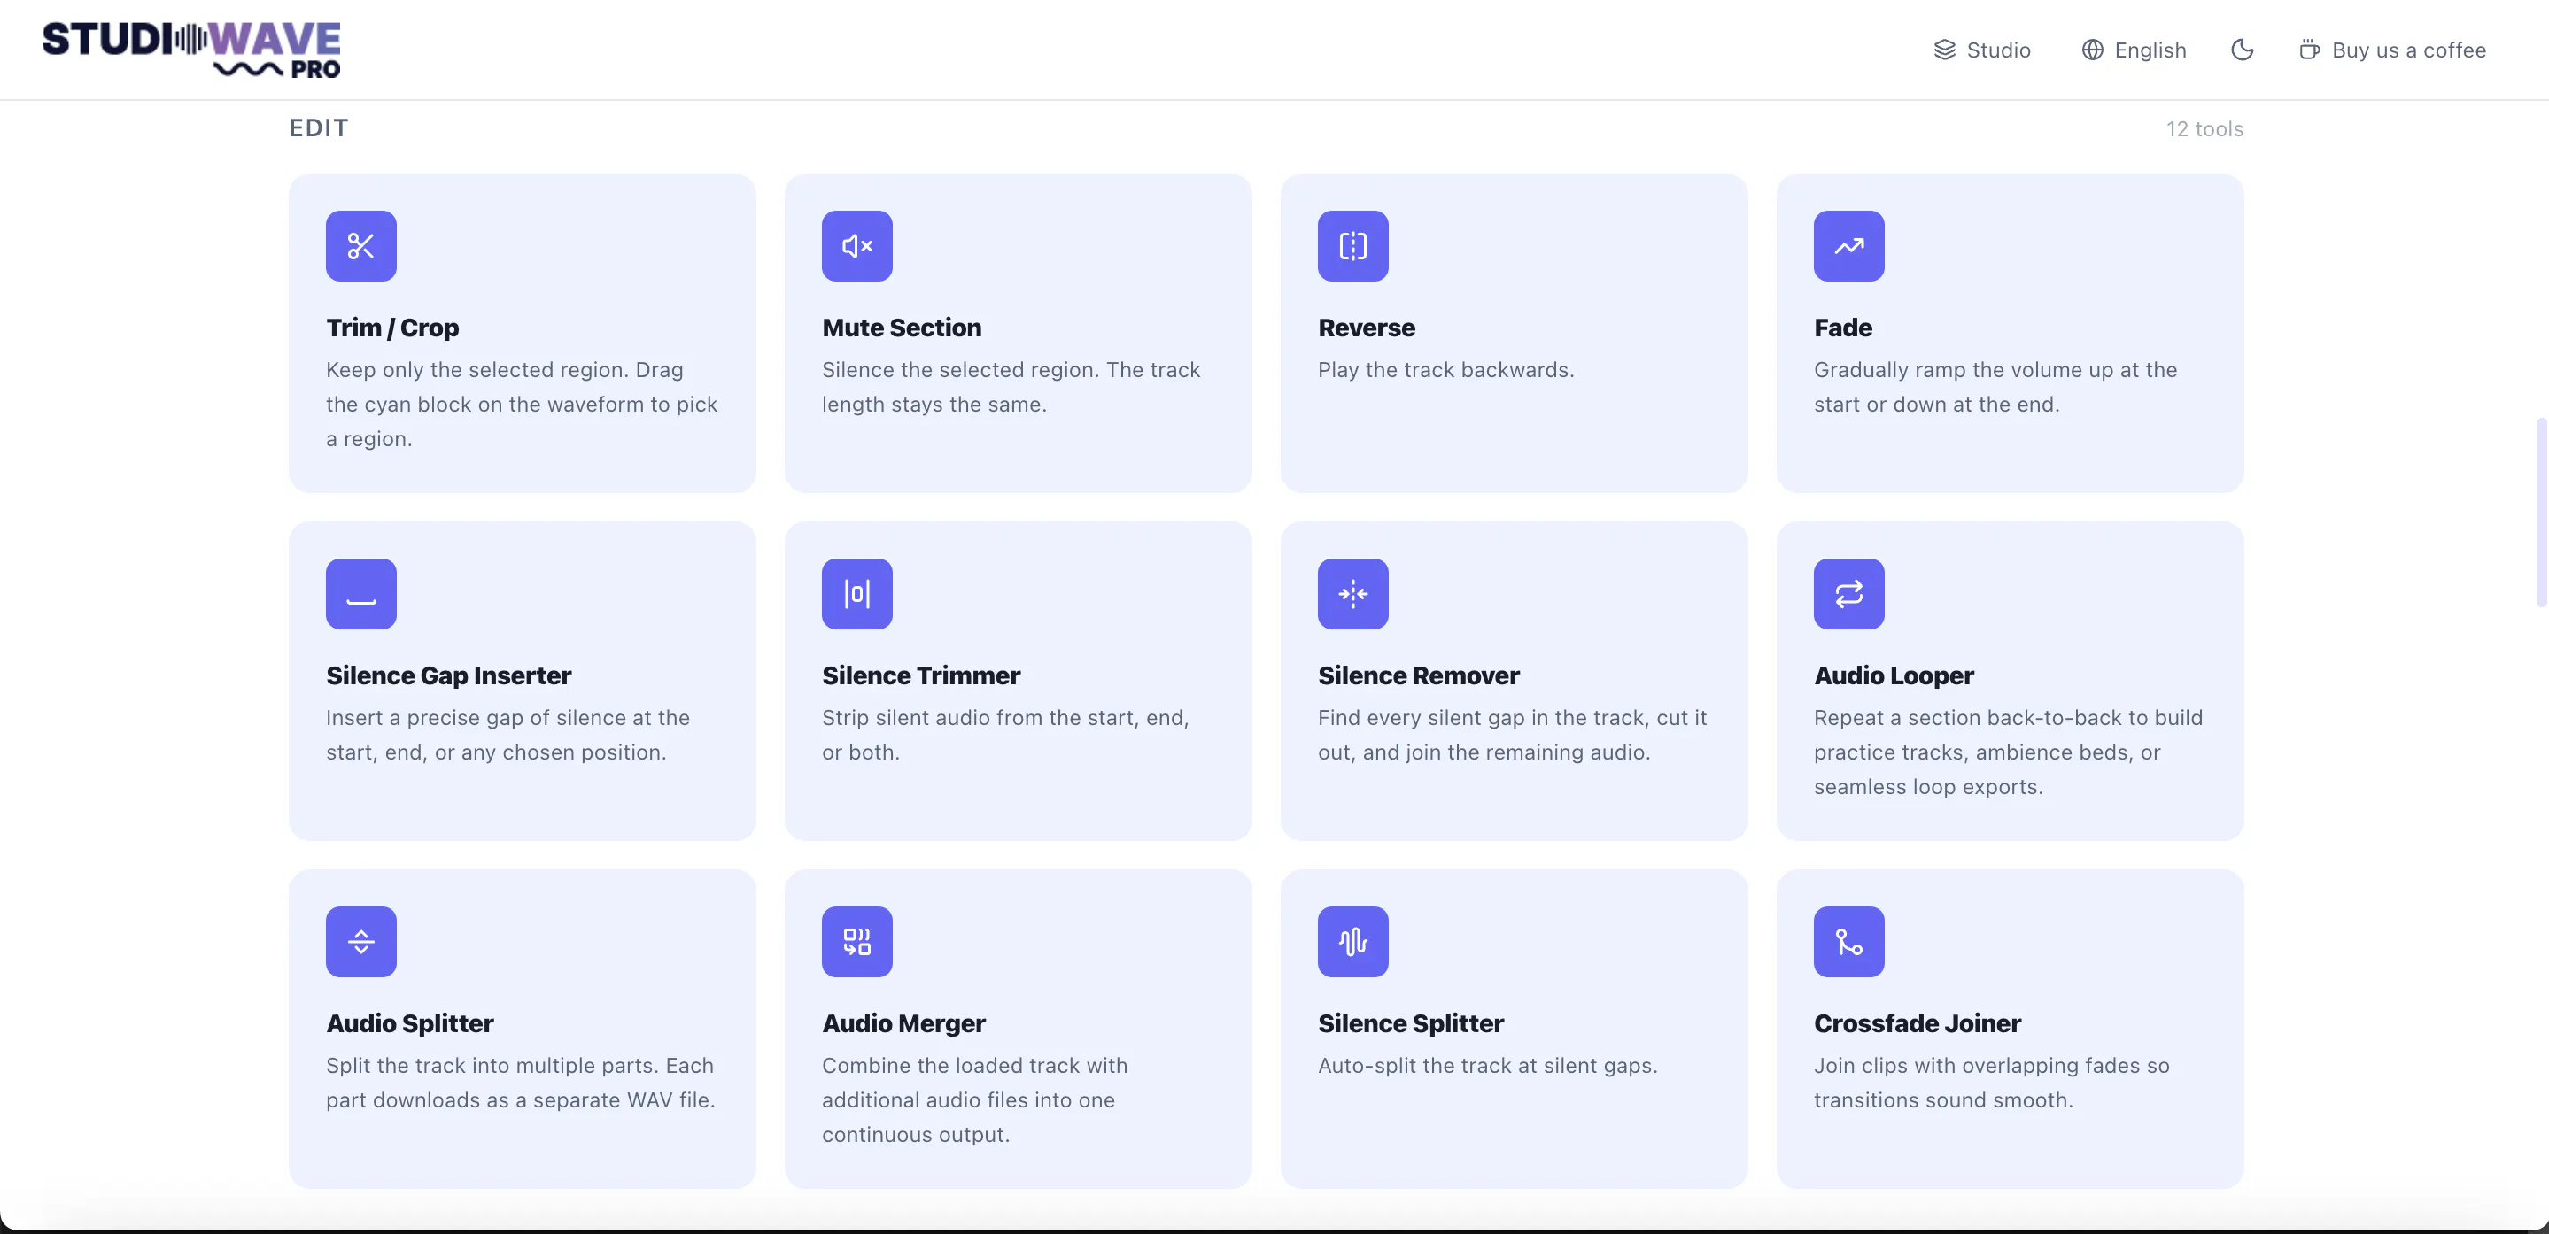Image resolution: width=2549 pixels, height=1234 pixels.
Task: Click the Silence Splitter waveform icon
Action: [1352, 941]
